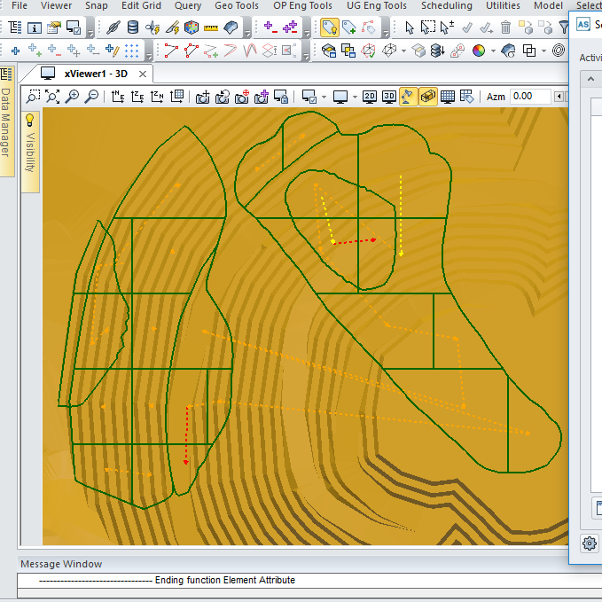Image resolution: width=602 pixels, height=602 pixels.
Task: Close the xViewer1 - 3D tab
Action: (x=143, y=74)
